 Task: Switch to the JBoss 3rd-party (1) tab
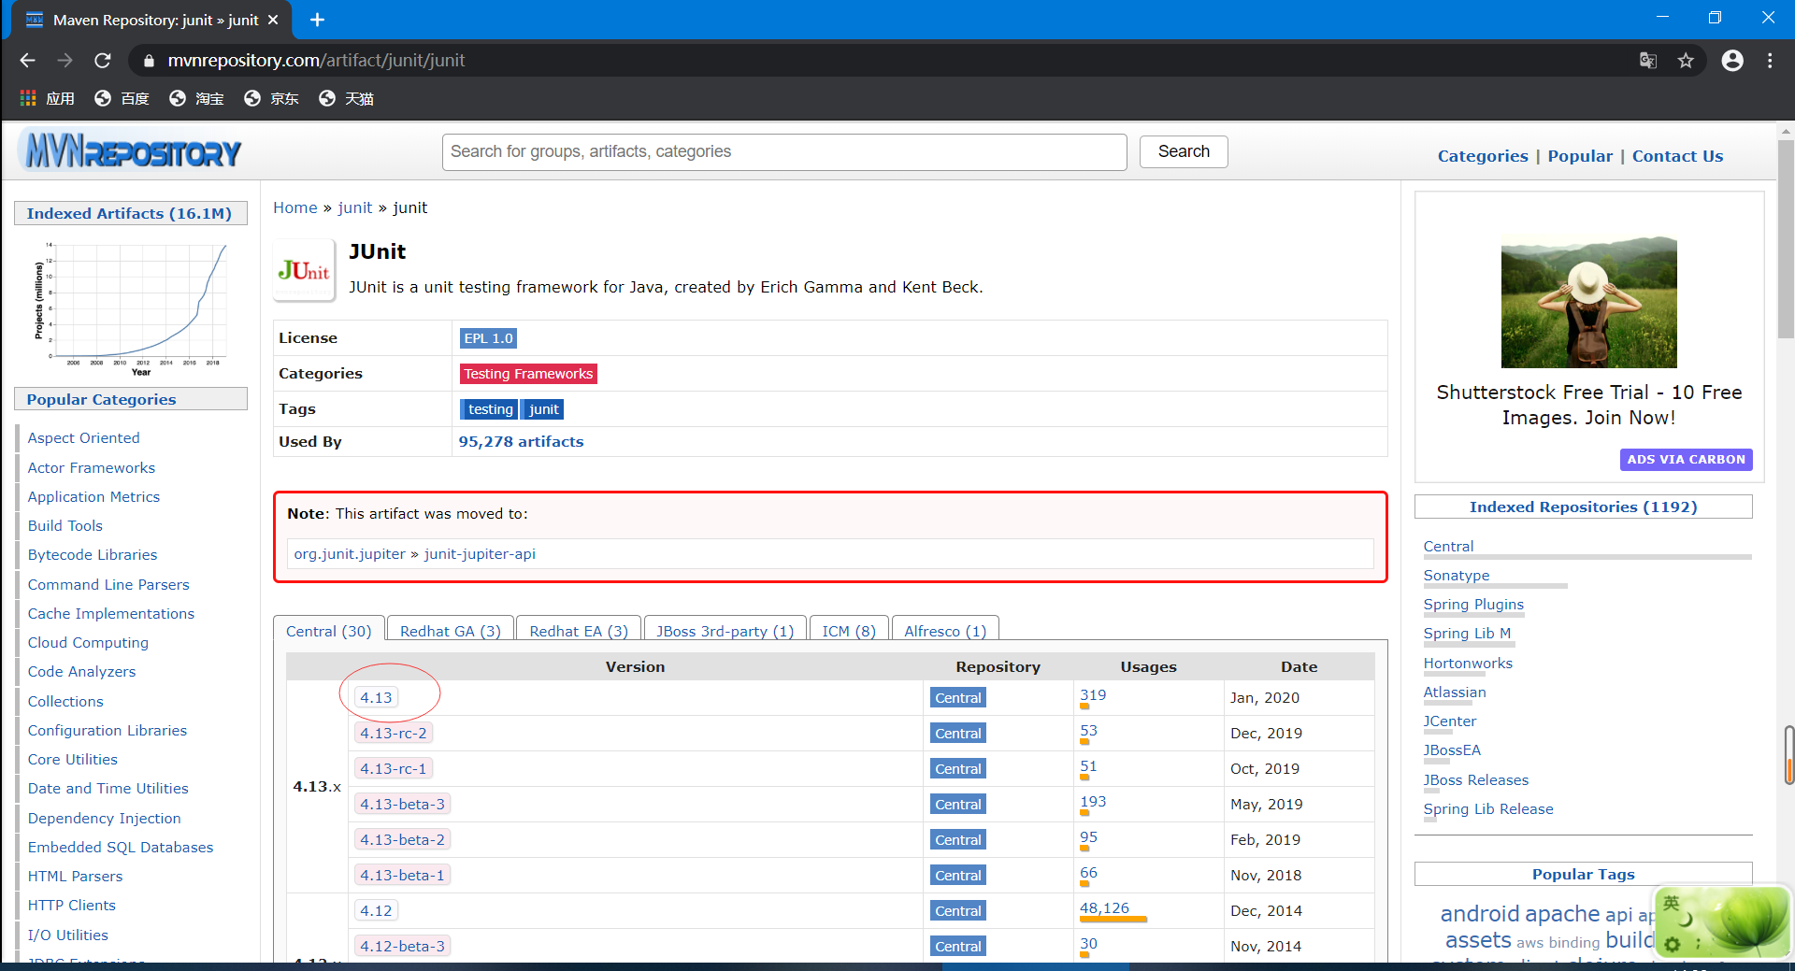(x=725, y=631)
